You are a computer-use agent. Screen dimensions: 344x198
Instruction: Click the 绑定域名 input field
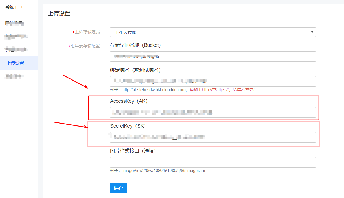(213, 81)
